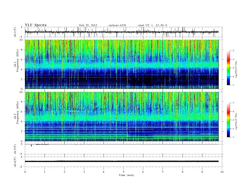Click the time axis tick label "10" below ch.4
250x193 pixels.
tap(222, 172)
